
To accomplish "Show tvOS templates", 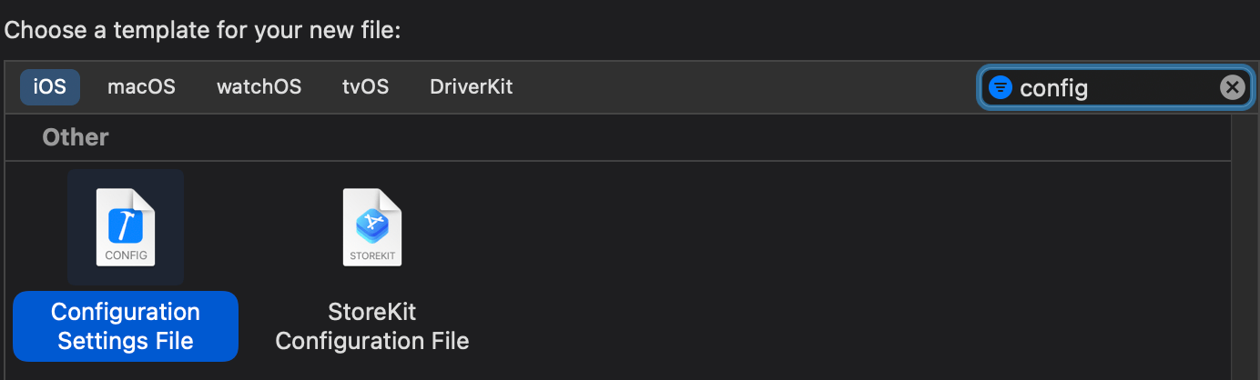I will pyautogui.click(x=365, y=87).
